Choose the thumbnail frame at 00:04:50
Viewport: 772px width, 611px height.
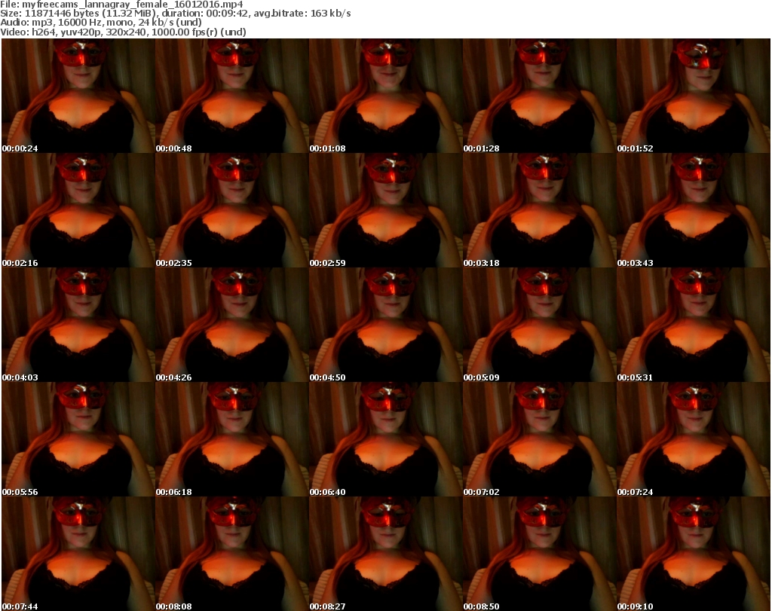point(385,325)
